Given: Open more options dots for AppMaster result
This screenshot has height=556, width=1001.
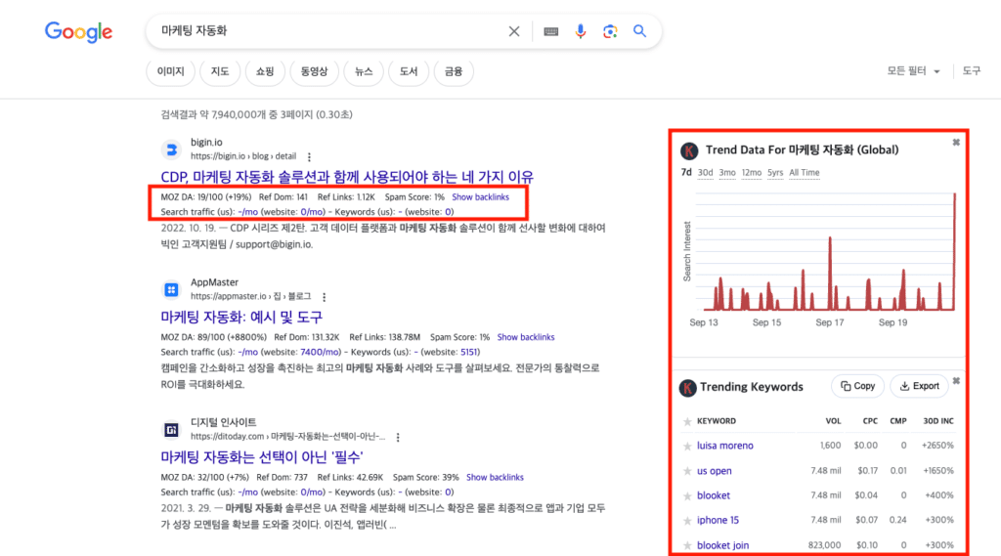Looking at the screenshot, I should click(x=325, y=297).
